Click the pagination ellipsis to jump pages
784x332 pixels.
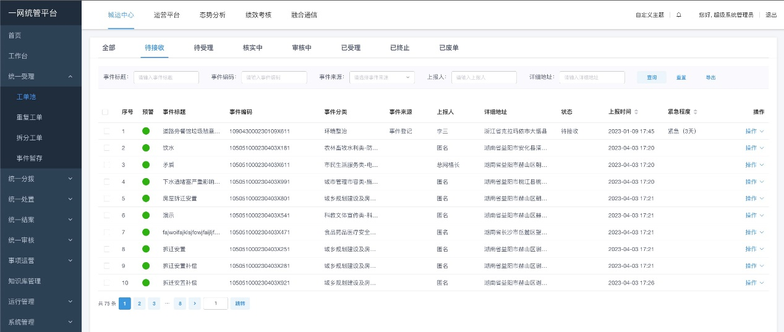tap(167, 304)
